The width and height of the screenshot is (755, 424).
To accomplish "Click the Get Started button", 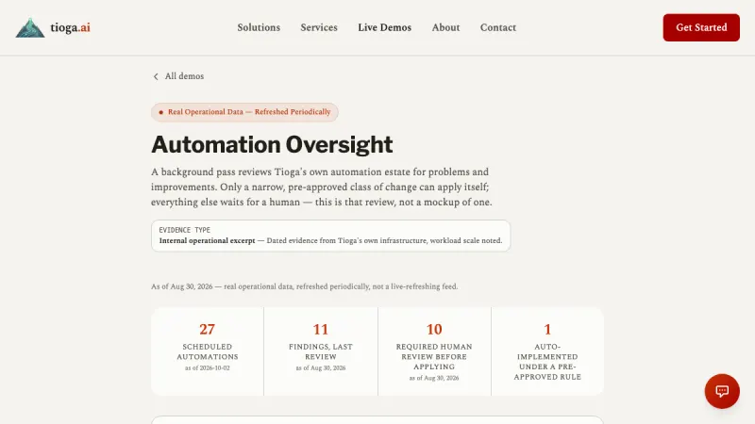I will [x=701, y=27].
